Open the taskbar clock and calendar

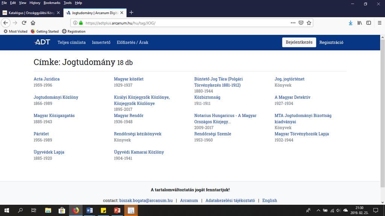pos(359,210)
